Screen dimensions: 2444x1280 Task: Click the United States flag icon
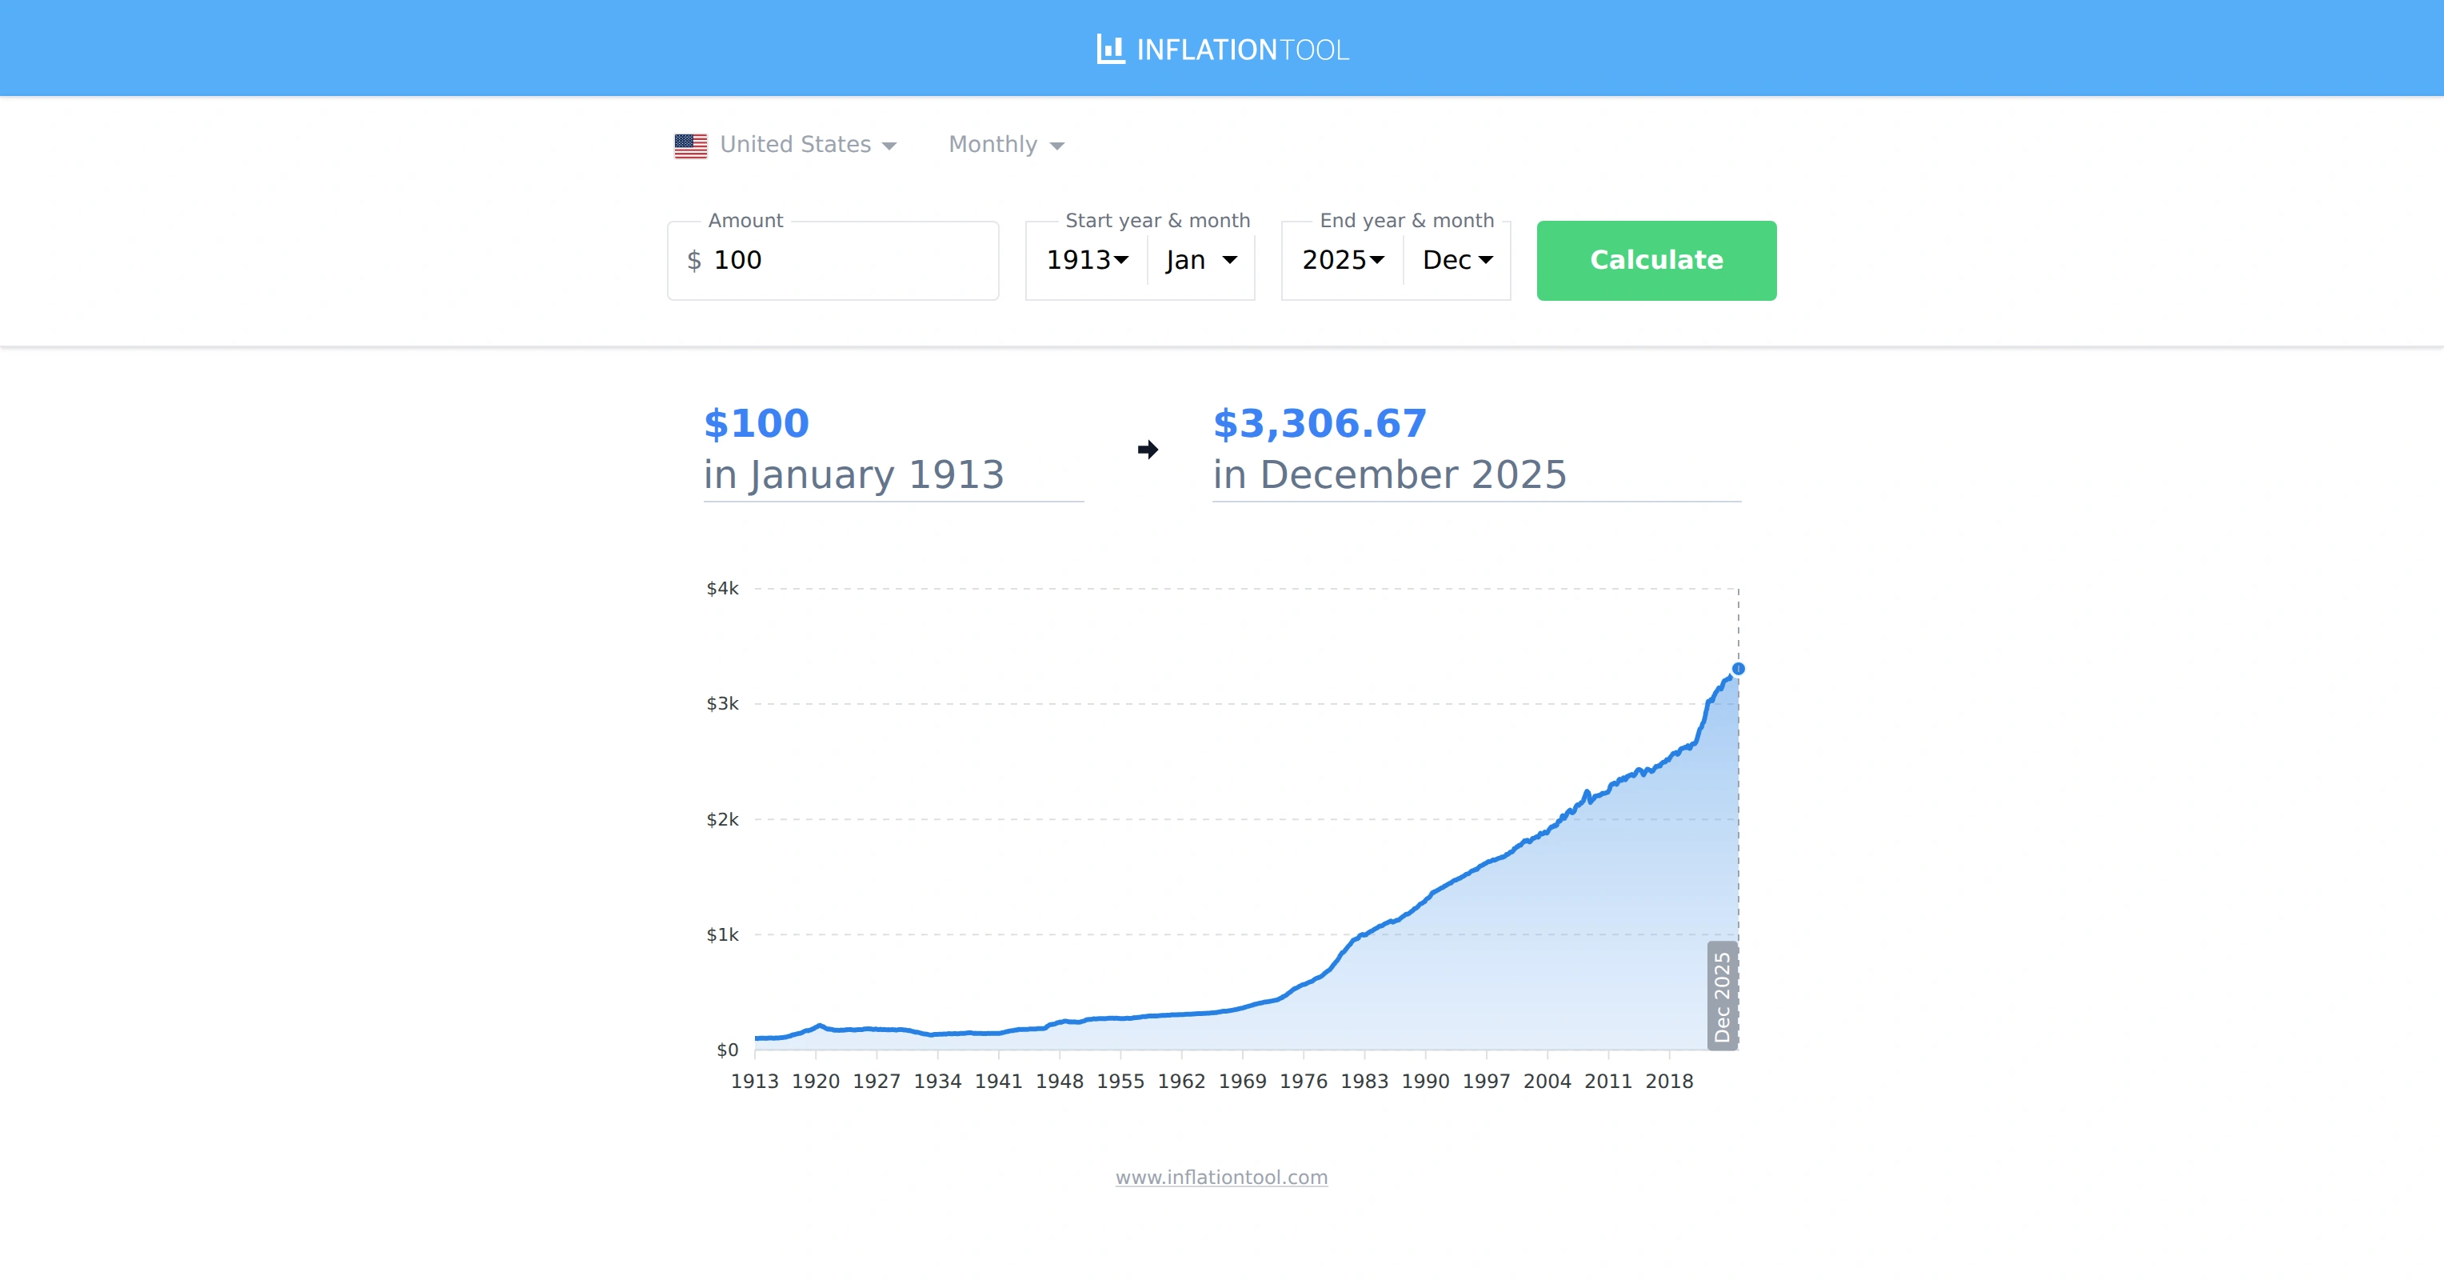[691, 144]
